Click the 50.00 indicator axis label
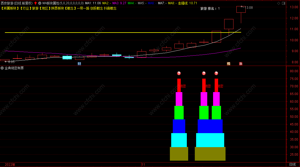Viewport: 300px width, 167px height. pyautogui.click(x=294, y=116)
